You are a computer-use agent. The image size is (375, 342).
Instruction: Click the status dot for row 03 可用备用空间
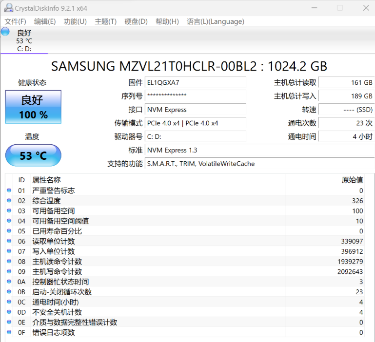(9, 210)
